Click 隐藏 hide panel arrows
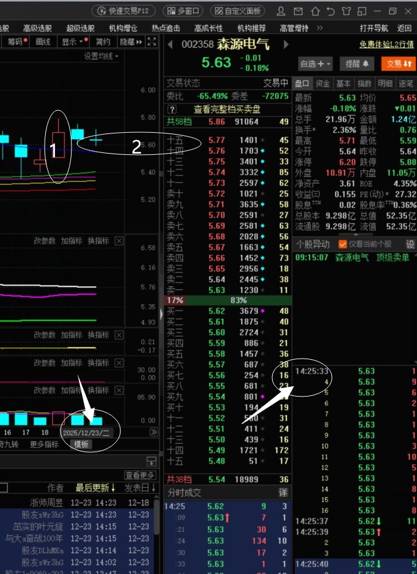The height and width of the screenshot is (574, 417). click(131, 42)
